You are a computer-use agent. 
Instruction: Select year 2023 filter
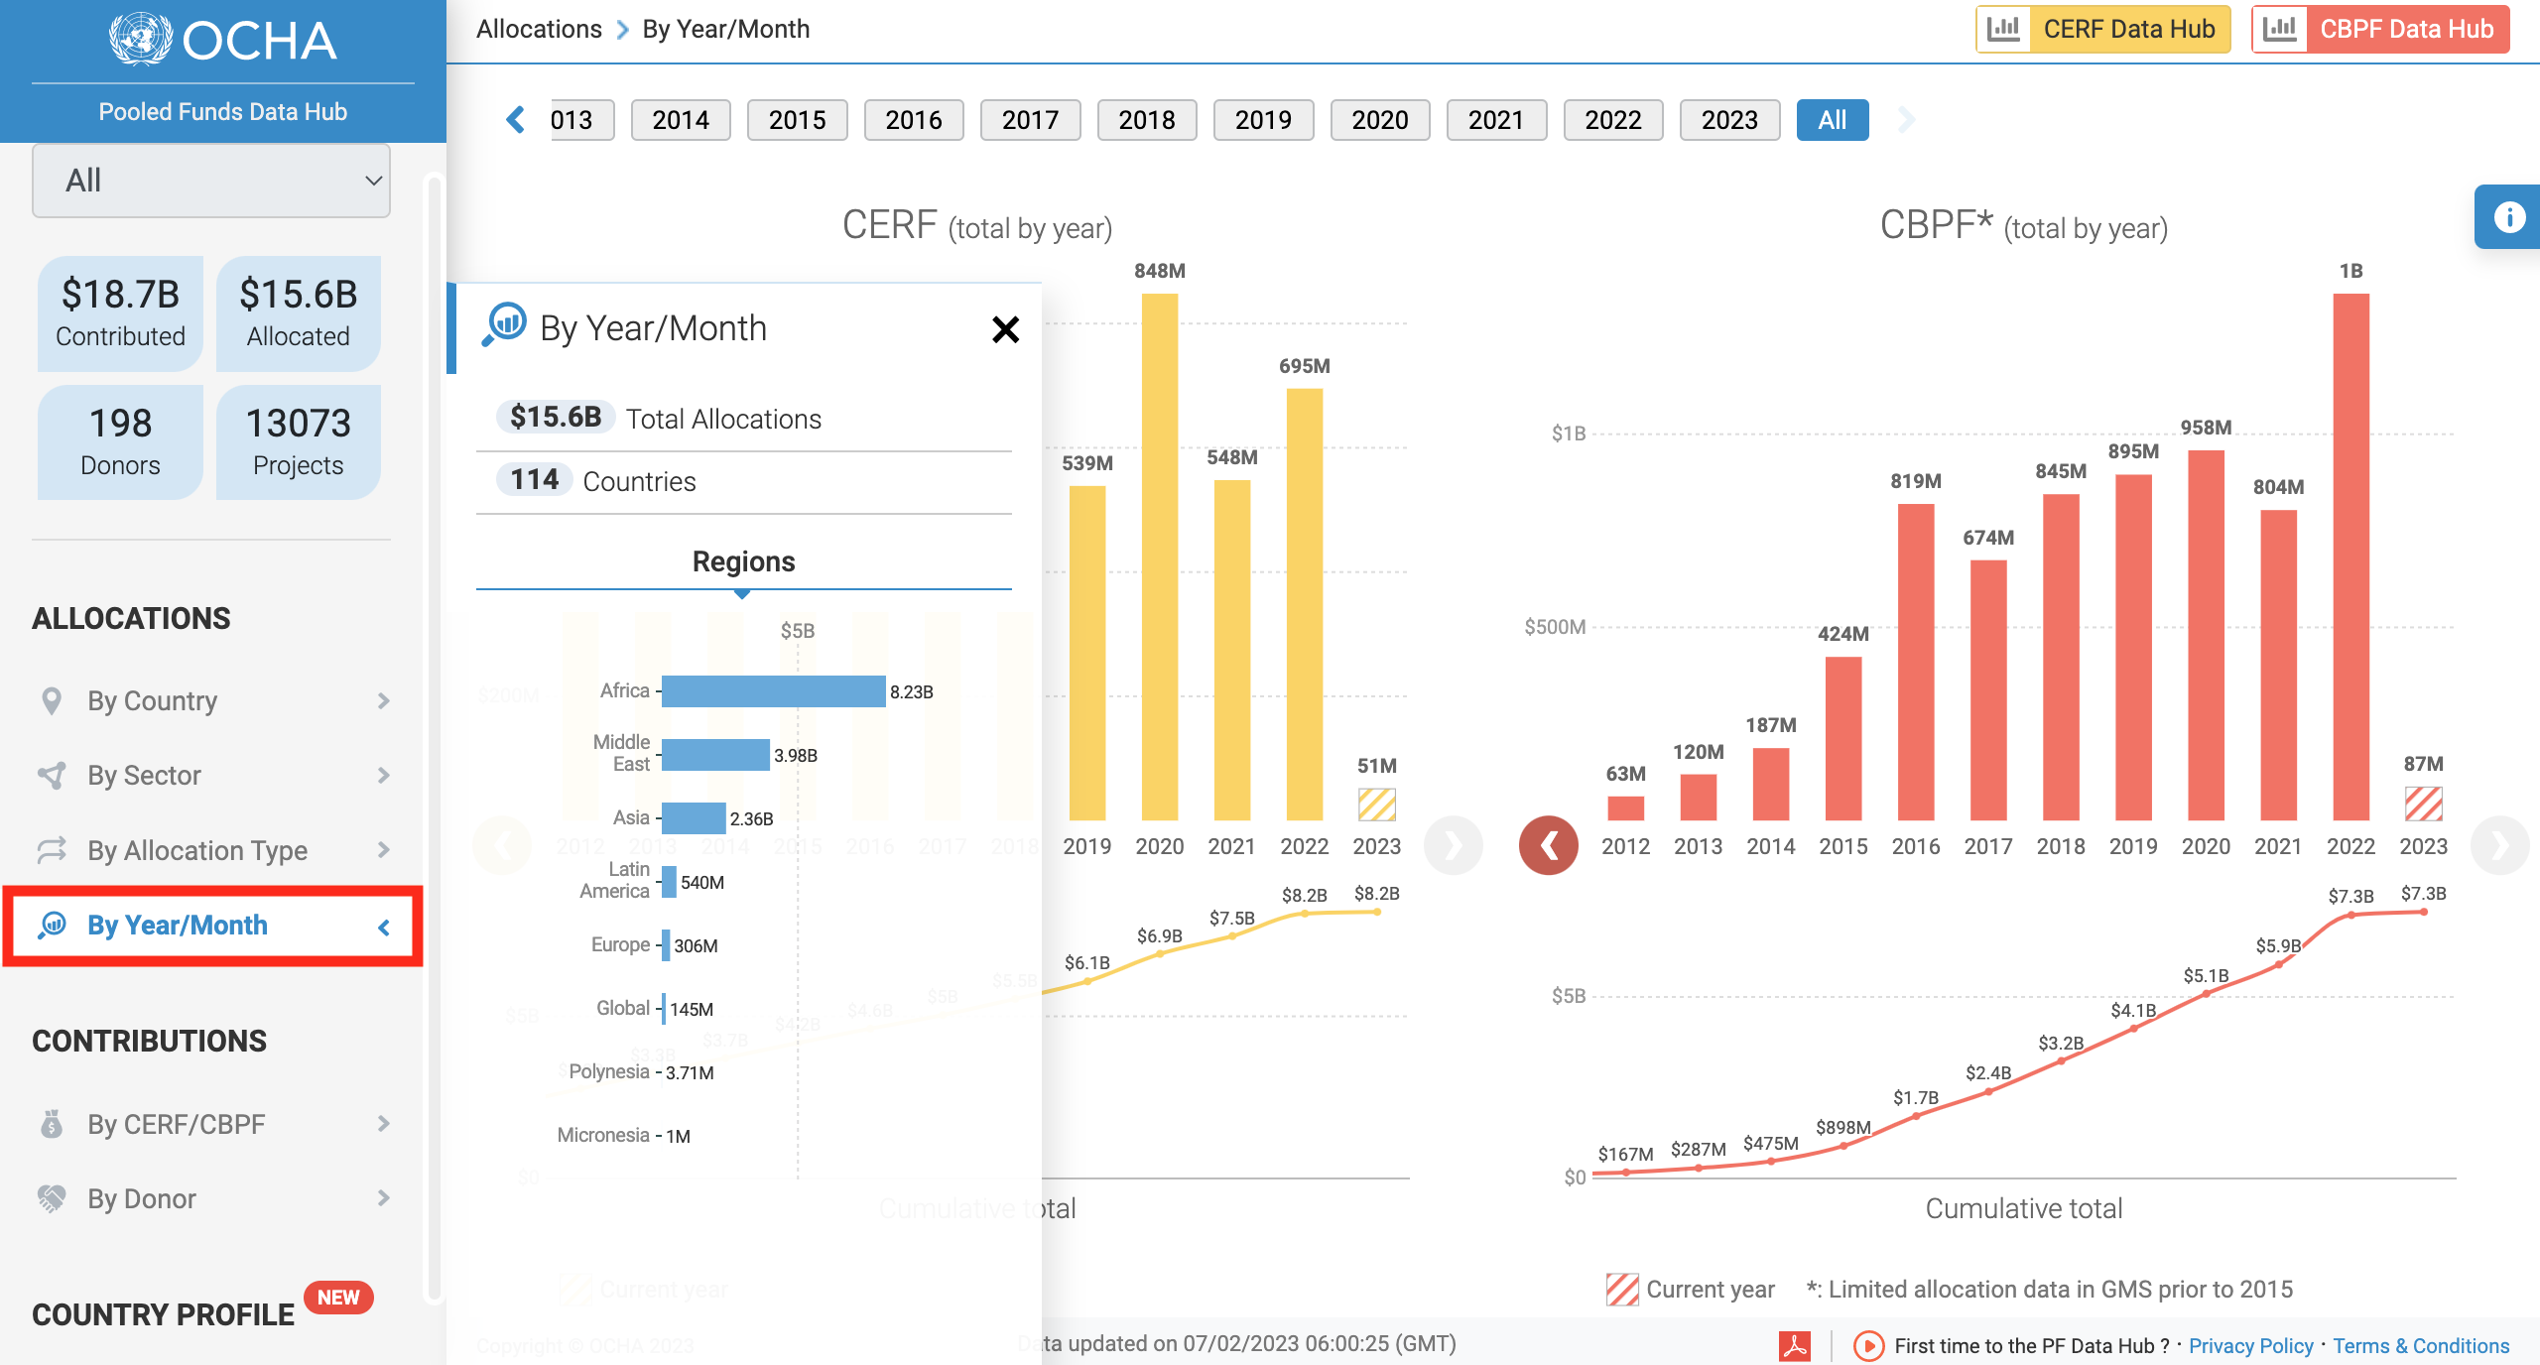[1729, 120]
